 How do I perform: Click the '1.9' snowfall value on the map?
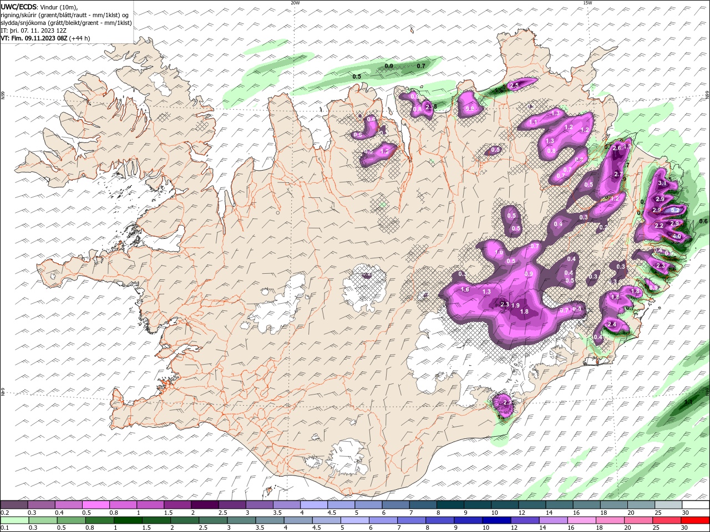[x=515, y=305]
